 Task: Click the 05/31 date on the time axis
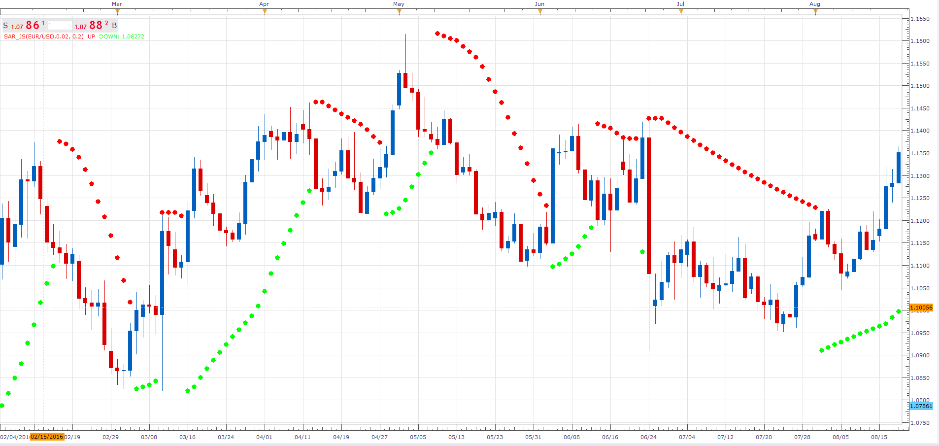click(533, 437)
